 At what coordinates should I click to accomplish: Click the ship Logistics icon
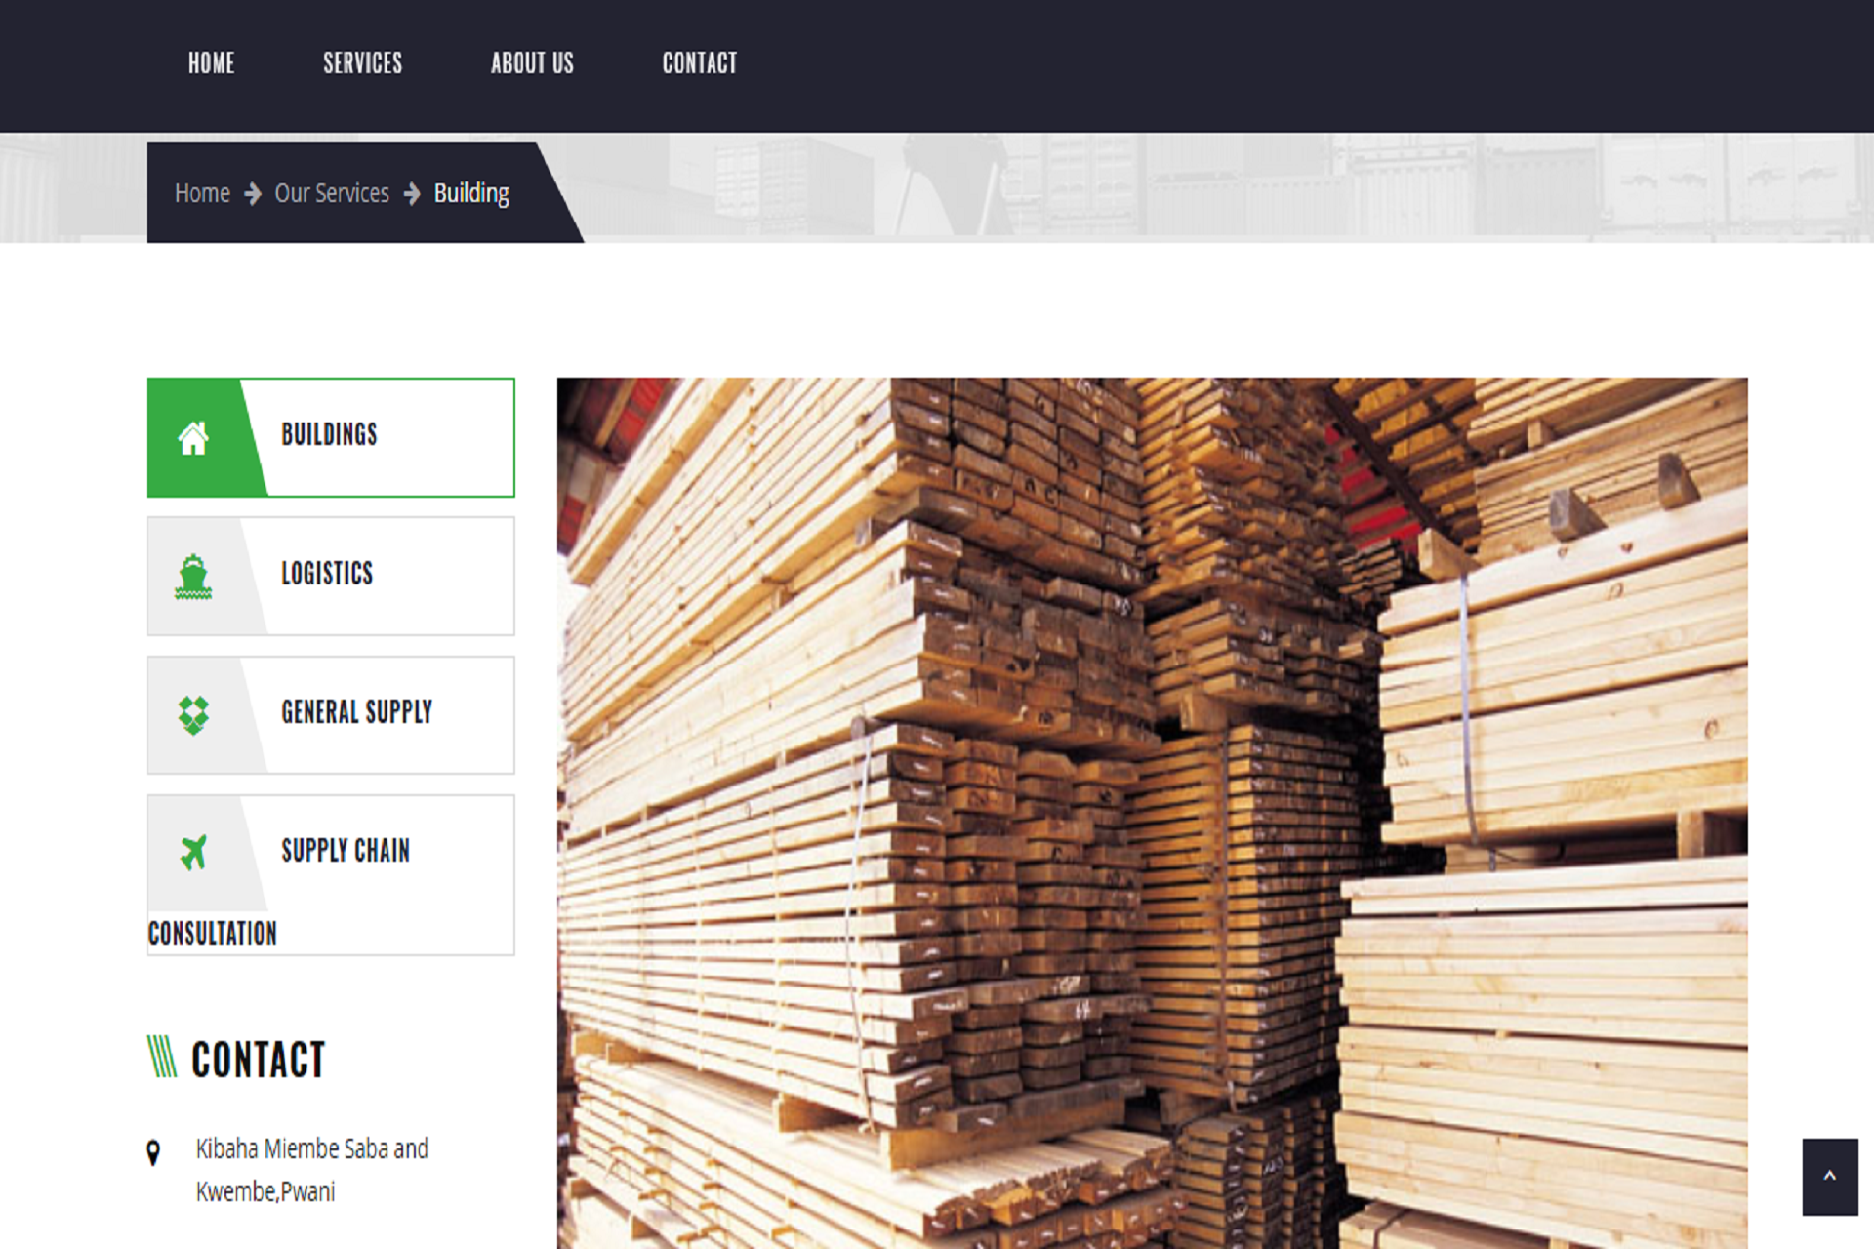(193, 577)
